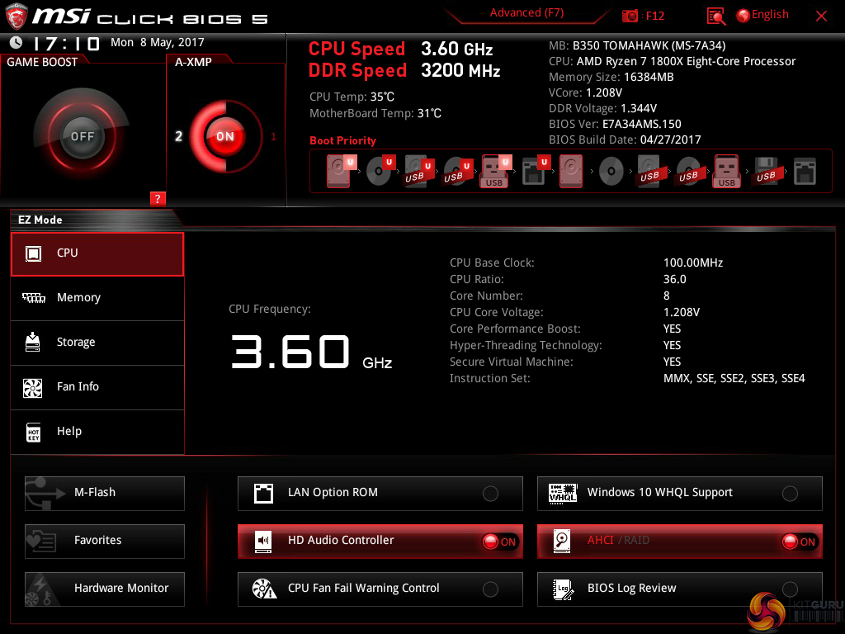
Task: Click the AHCI/RAID hard drive icon
Action: pyautogui.click(x=562, y=541)
